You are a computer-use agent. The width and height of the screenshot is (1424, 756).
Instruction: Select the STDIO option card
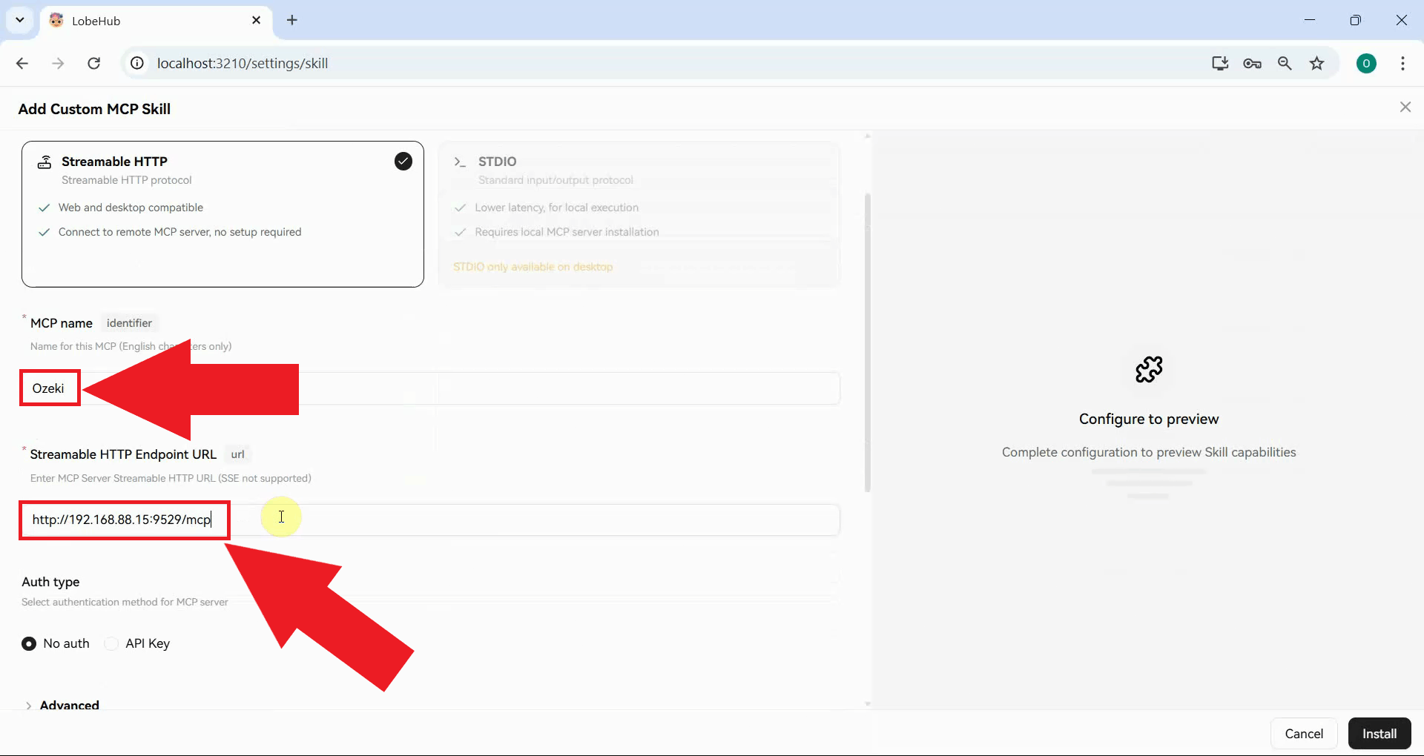point(639,214)
